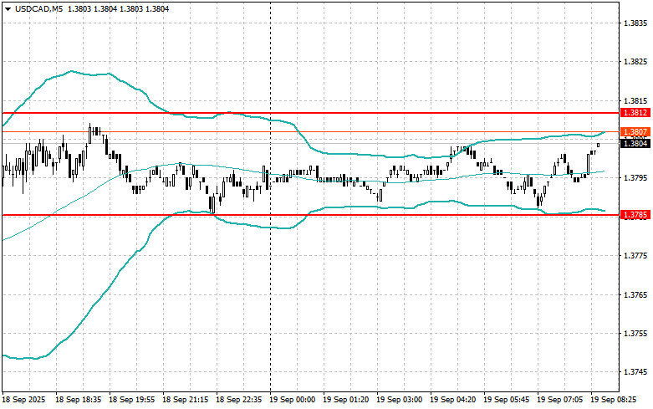
Task: Click the 1.3745 price scale value
Action: point(635,372)
